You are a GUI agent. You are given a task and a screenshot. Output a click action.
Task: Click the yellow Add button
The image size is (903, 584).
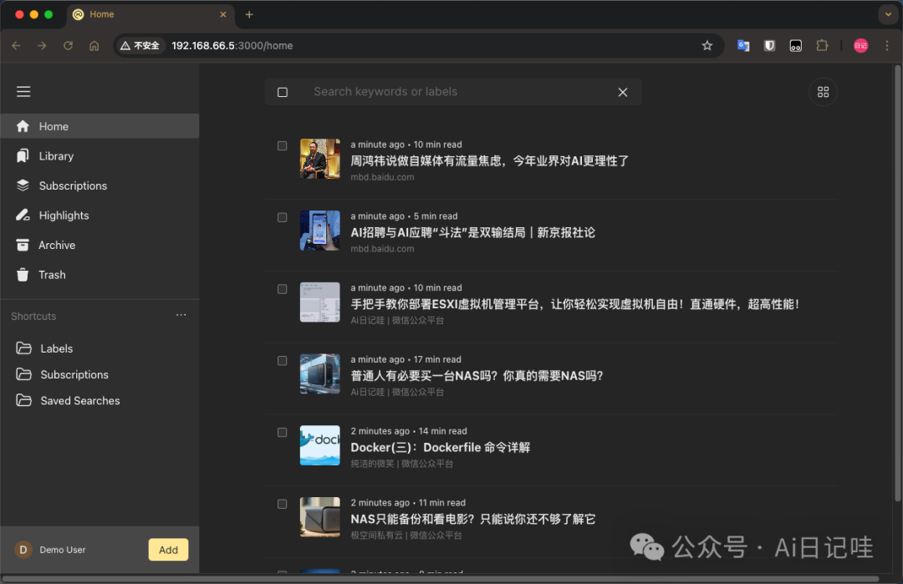[x=168, y=550]
